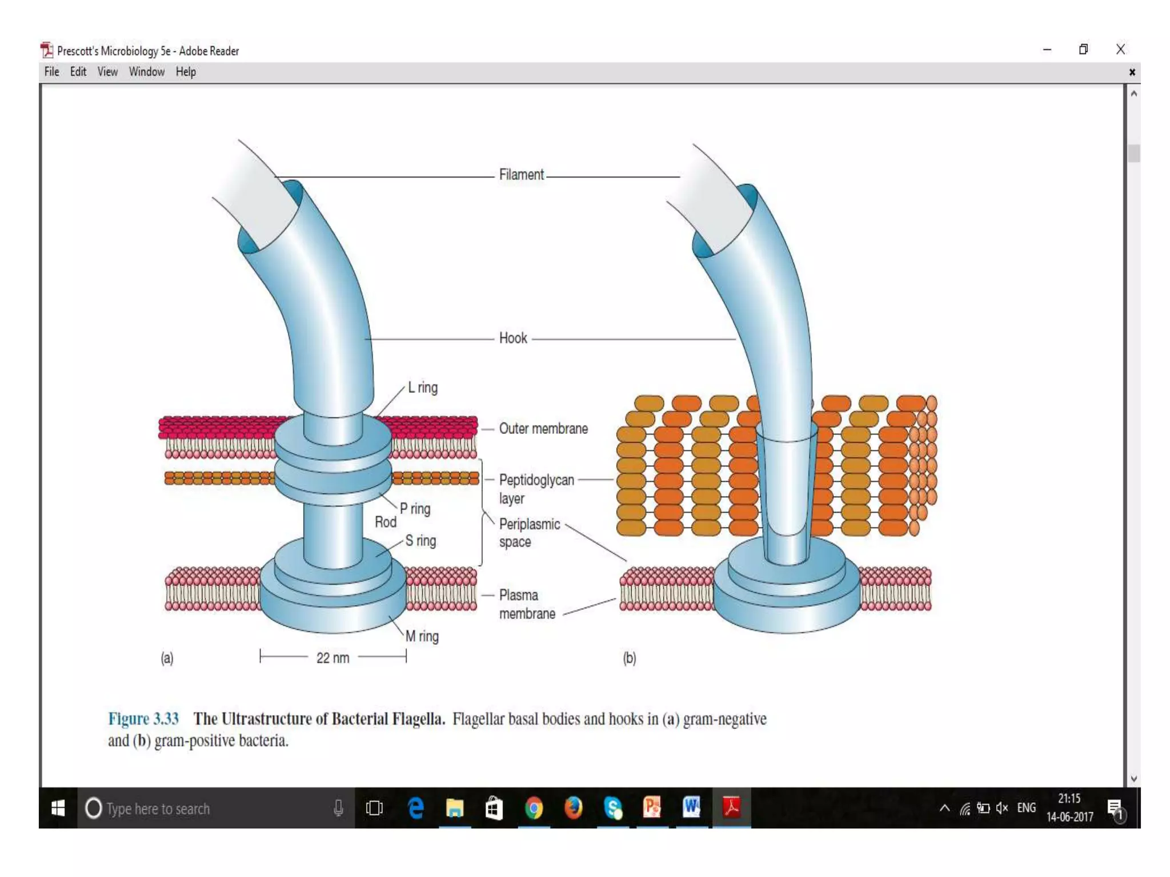The width and height of the screenshot is (1170, 877).
Task: Open the Window menu
Action: coord(147,72)
